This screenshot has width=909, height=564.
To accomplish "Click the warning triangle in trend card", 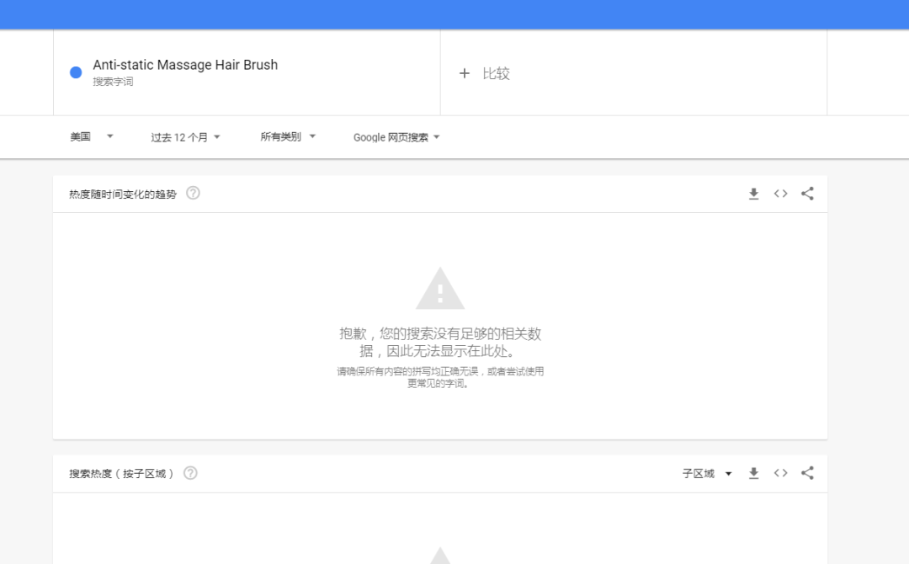I will (440, 288).
